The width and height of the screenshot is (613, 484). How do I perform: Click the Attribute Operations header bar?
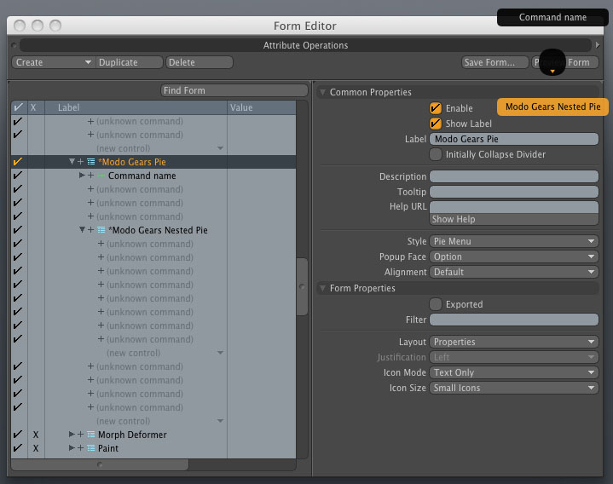tap(305, 45)
